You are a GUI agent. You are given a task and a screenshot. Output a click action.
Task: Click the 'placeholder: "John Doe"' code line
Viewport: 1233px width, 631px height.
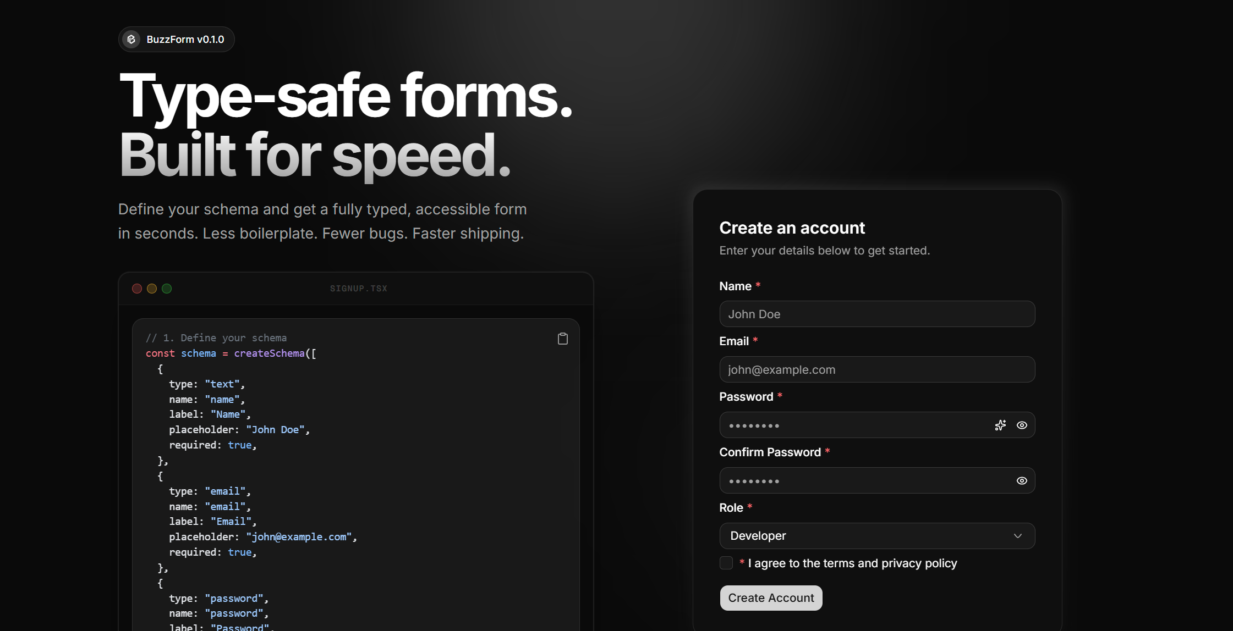click(239, 430)
